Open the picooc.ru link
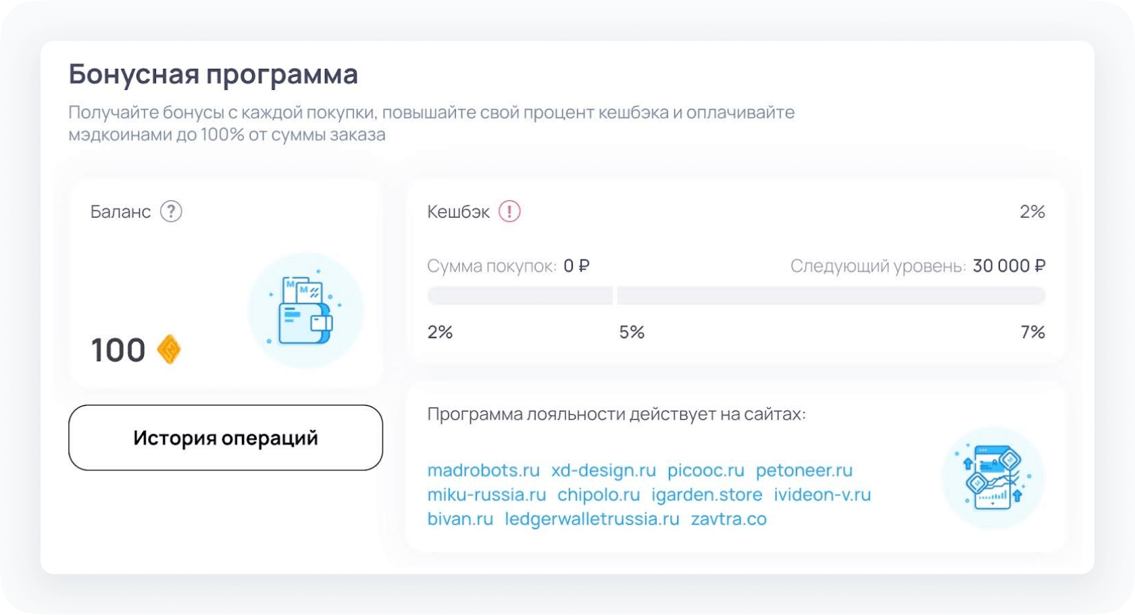 pos(706,470)
